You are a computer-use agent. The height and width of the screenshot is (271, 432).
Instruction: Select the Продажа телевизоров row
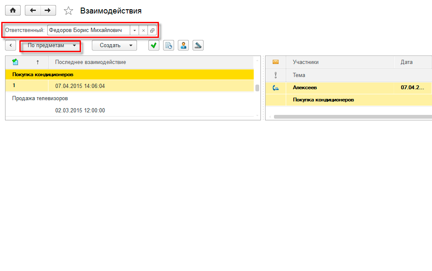129,98
